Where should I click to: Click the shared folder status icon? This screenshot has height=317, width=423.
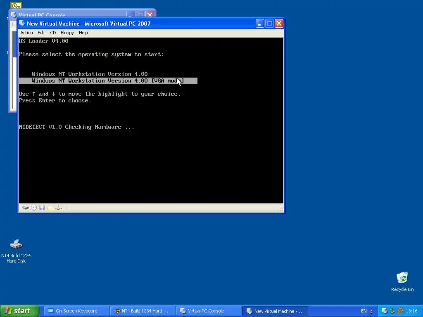[x=50, y=208]
